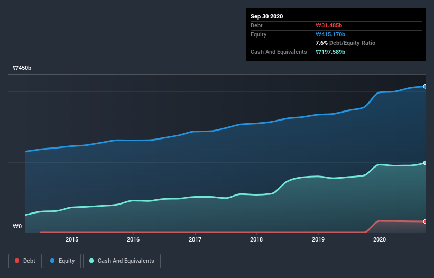Click the teal Cash And Equivalents legend dot
Screen dimensions: 434x278
[x=91, y=261]
